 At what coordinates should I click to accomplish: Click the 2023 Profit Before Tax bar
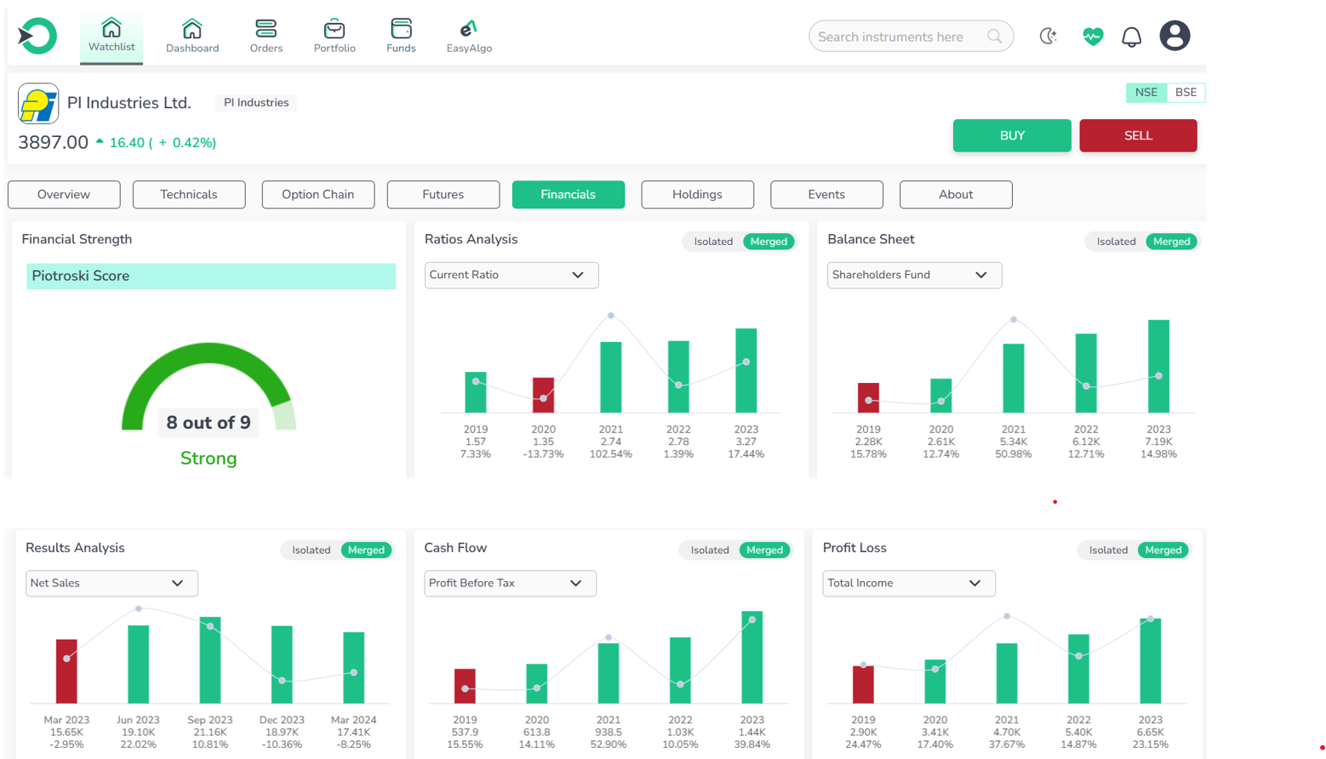(752, 657)
